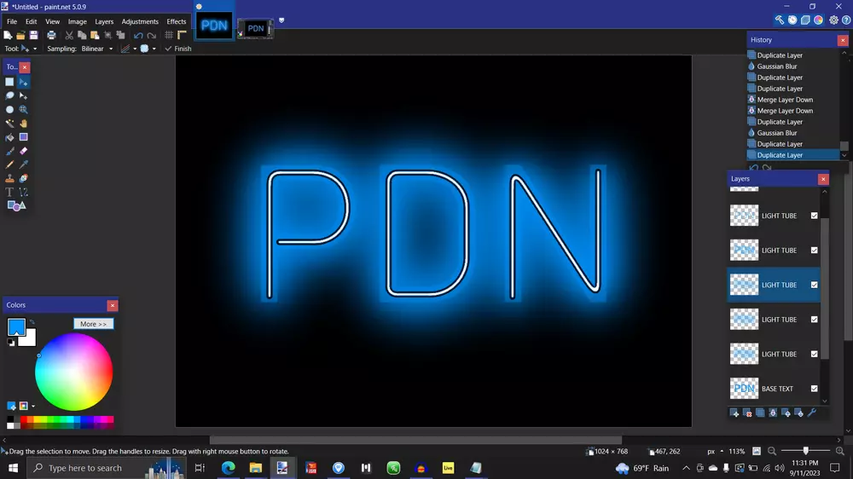Viewport: 853px width, 479px height.
Task: Open the Effects menu
Action: point(177,21)
